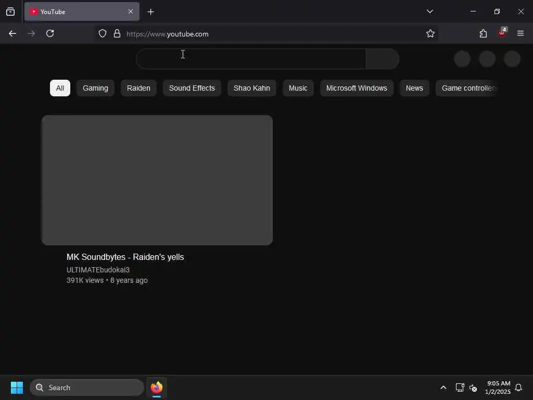Select the News filter chip

tap(414, 88)
